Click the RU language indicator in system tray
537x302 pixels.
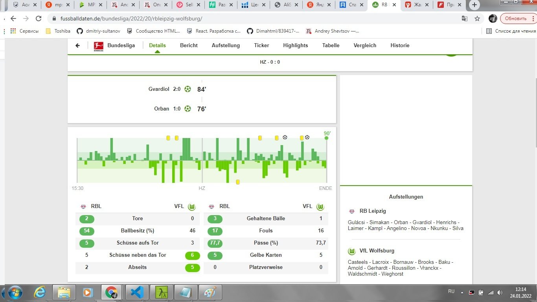(451, 291)
